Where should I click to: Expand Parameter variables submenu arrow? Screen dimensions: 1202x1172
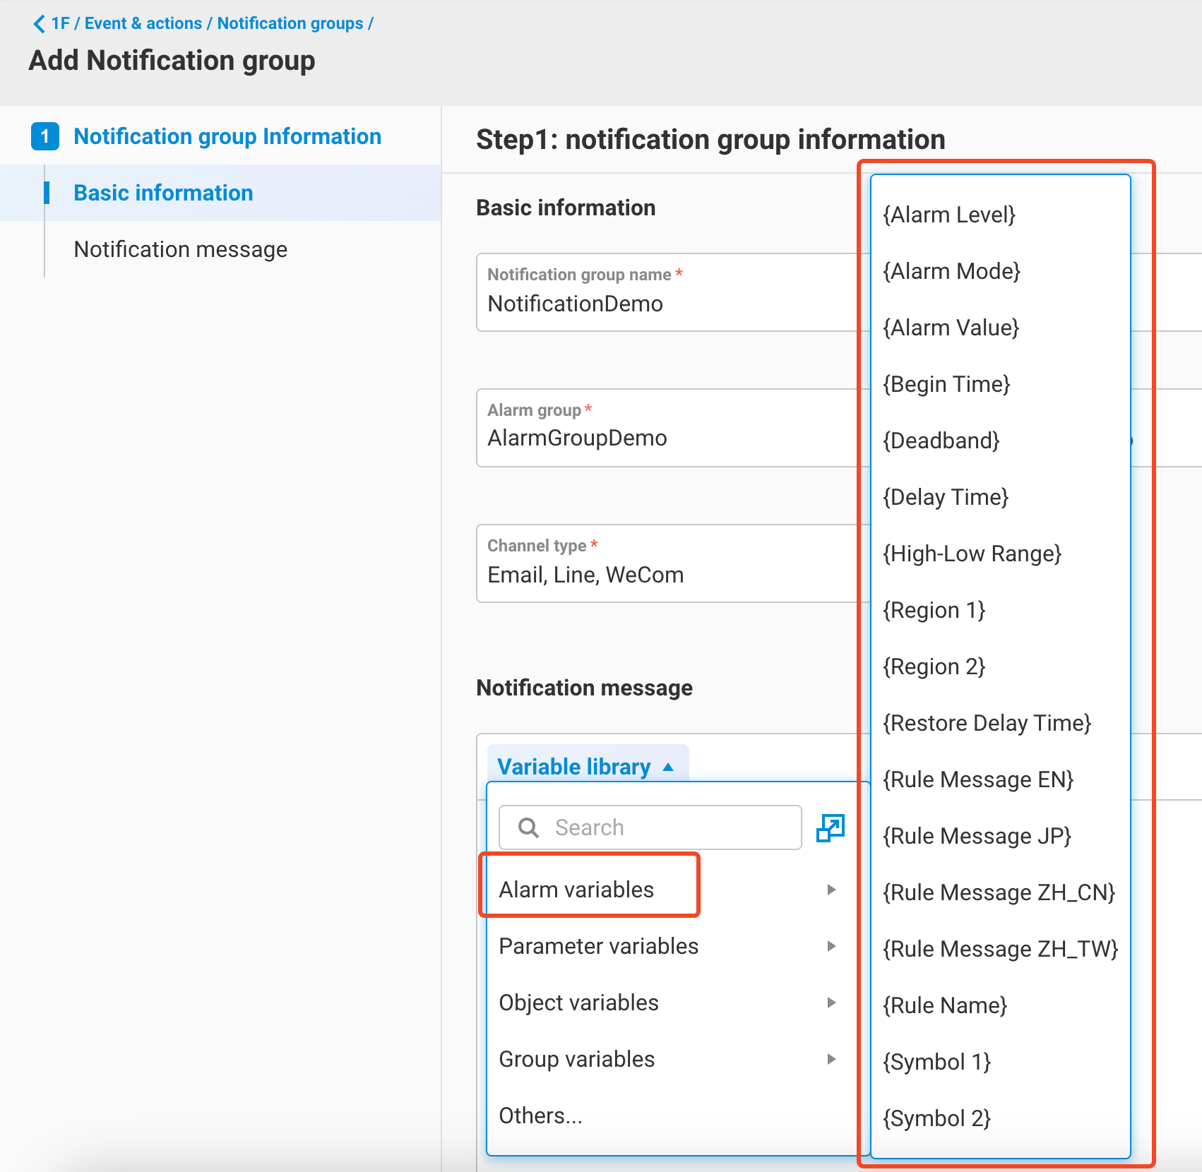(x=831, y=946)
